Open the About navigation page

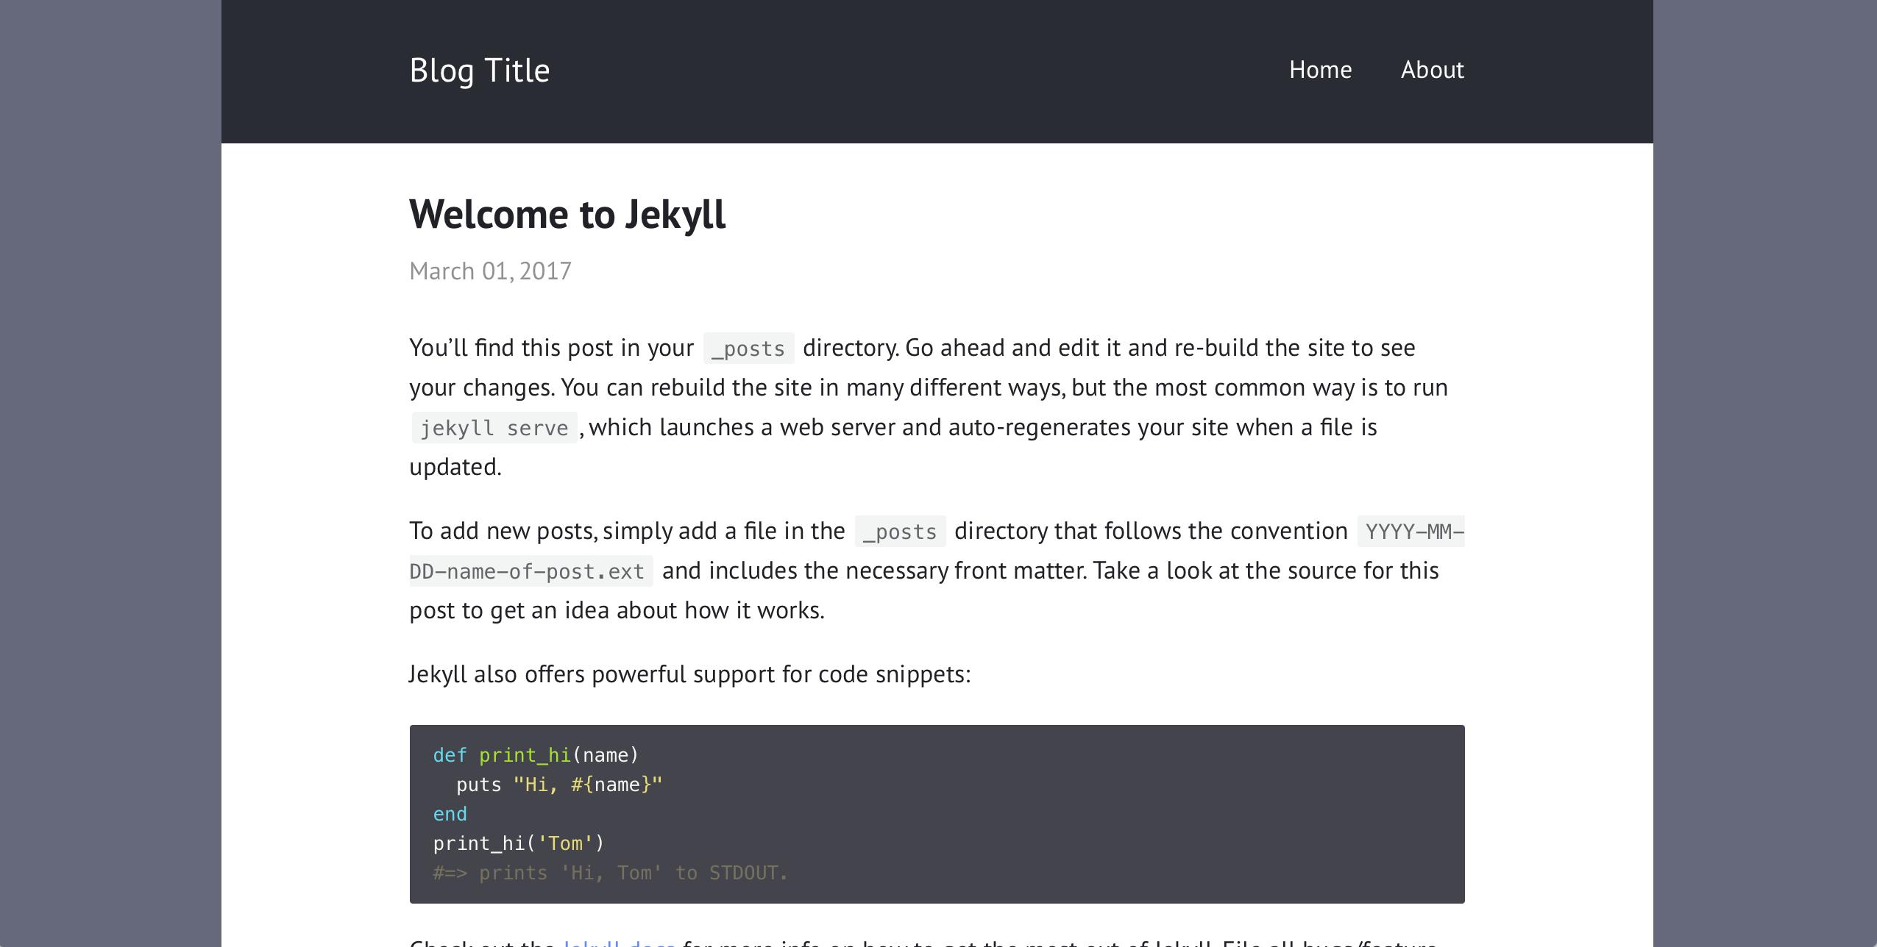tap(1432, 70)
